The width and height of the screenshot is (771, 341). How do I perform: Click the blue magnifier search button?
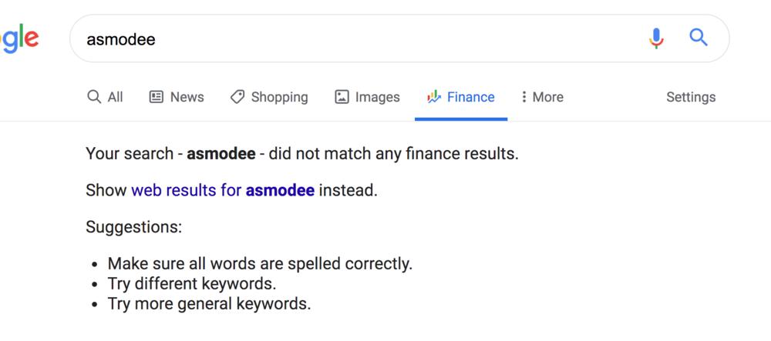pyautogui.click(x=698, y=37)
